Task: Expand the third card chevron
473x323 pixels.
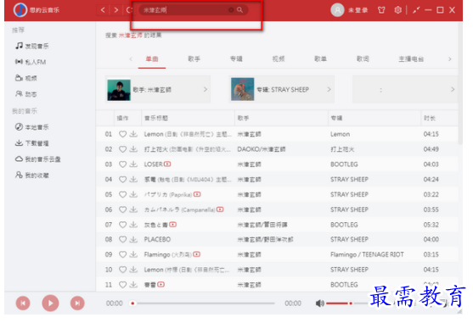Action: tap(453, 89)
